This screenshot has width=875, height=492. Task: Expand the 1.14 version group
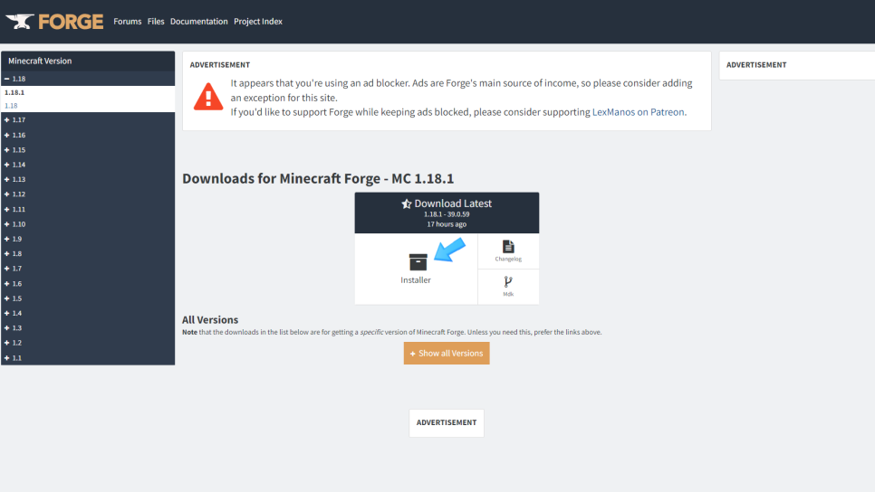[88, 165]
